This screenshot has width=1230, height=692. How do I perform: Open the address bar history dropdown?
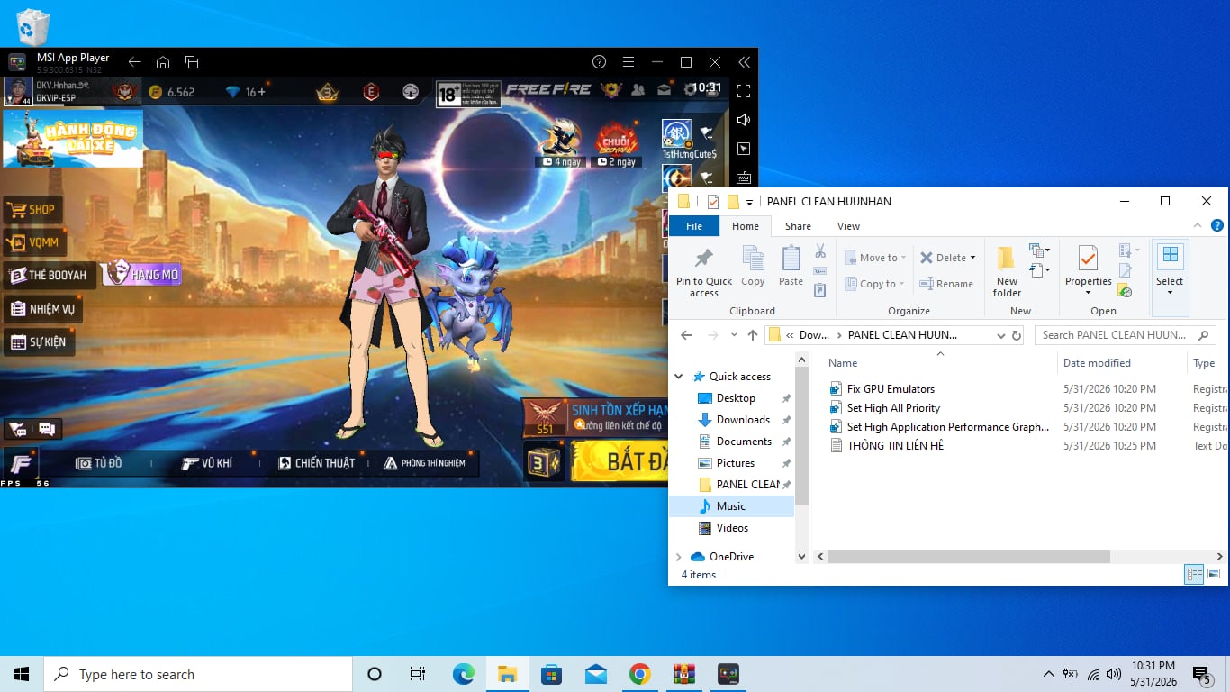[x=1000, y=335]
